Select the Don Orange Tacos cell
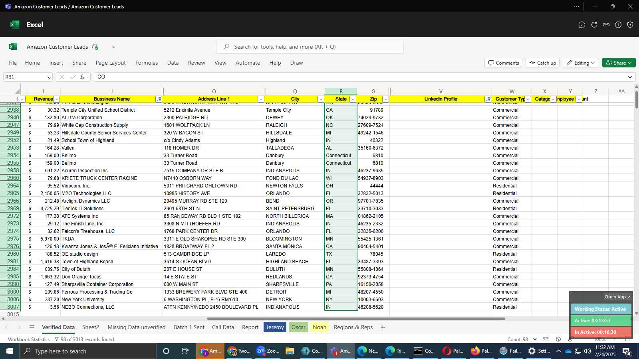 point(111,277)
